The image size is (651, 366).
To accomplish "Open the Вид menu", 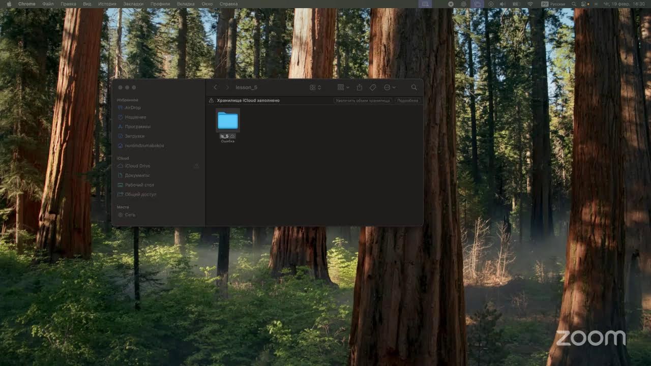I will point(87,4).
